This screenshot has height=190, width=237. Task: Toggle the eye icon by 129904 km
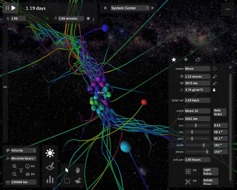8,182
